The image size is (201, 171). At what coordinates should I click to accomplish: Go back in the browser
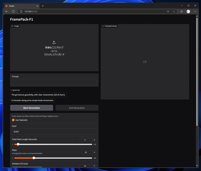coord(7,12)
